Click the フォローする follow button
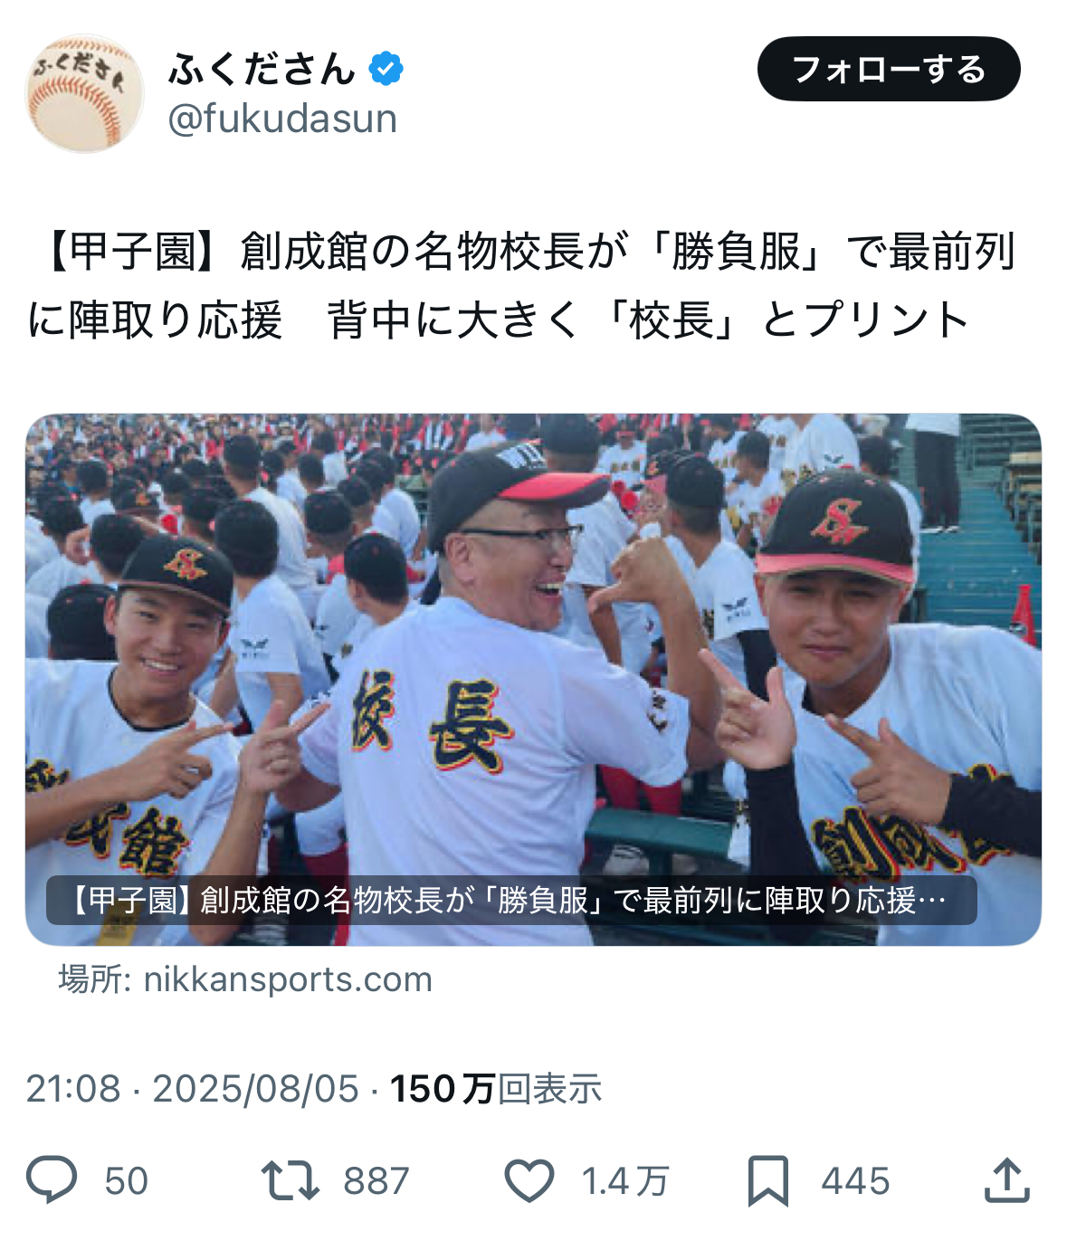Viewport: 1067px width, 1241px height. tap(889, 69)
